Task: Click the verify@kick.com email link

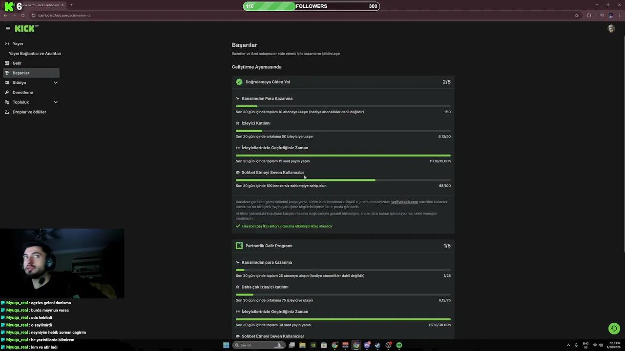Action: [x=404, y=202]
